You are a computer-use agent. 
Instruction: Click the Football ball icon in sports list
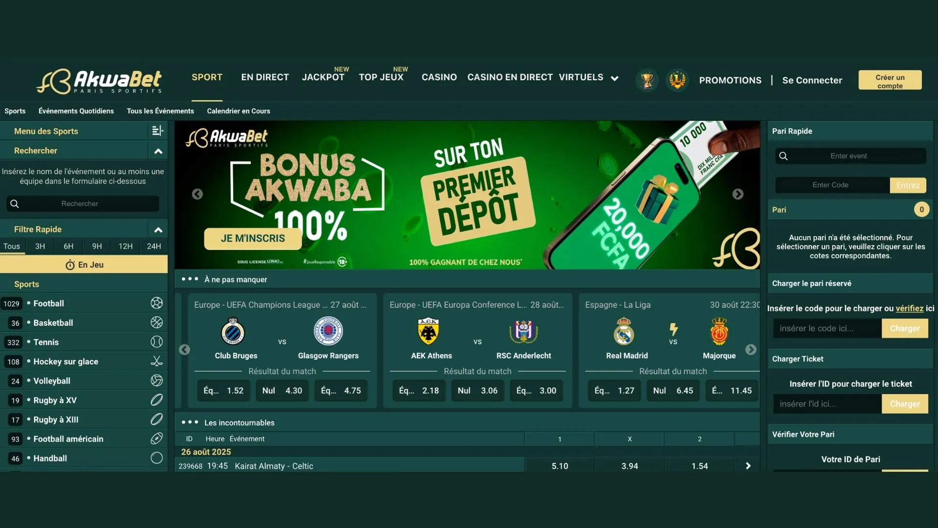(x=156, y=303)
